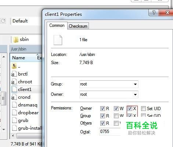Image resolution: width=173 pixels, height=147 pixels.
Task: Click the help question mark button
Action: click(154, 13)
